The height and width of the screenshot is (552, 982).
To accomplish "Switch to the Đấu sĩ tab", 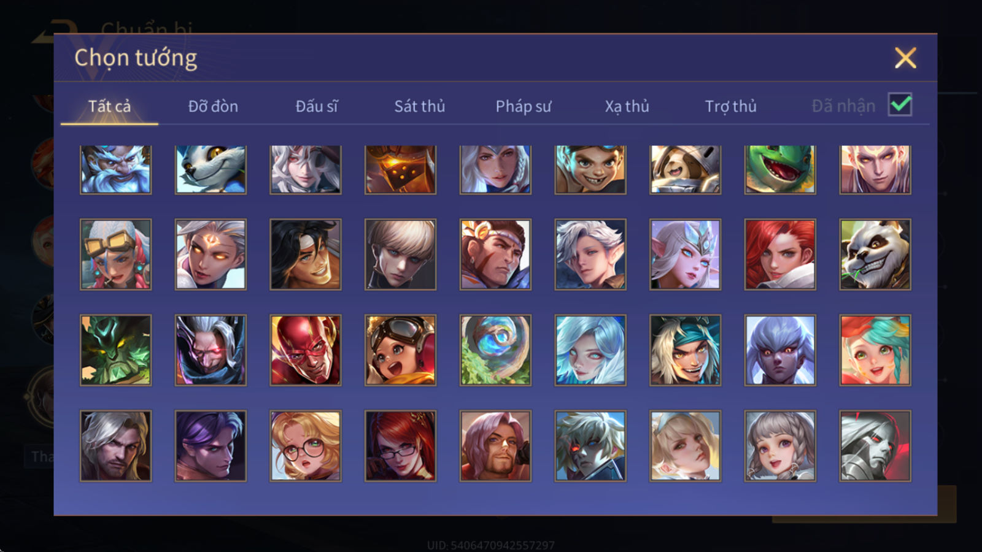I will (x=317, y=106).
